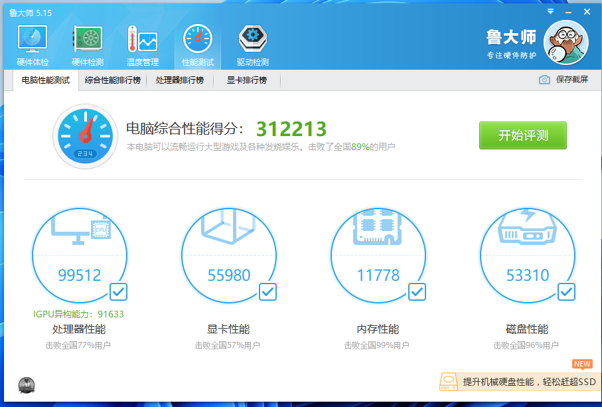Toggle the 内存性能 test checkbox
This screenshot has height=407, width=602.
click(x=417, y=291)
